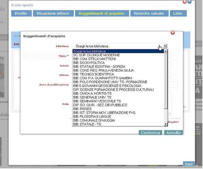Open the Ricerche salvate tab

point(149,13)
